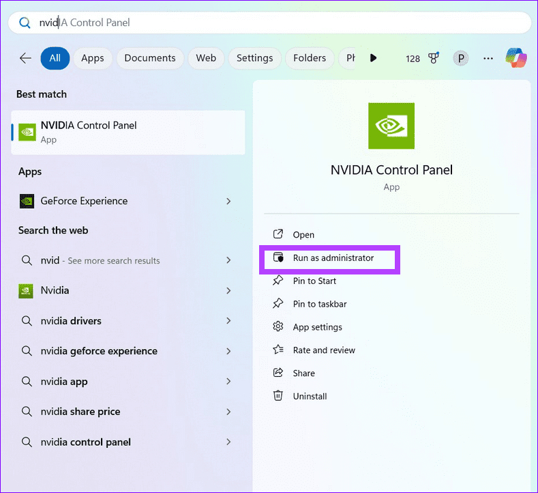Viewport: 538px width, 493px height.
Task: Click the App settings gear icon
Action: 278,326
